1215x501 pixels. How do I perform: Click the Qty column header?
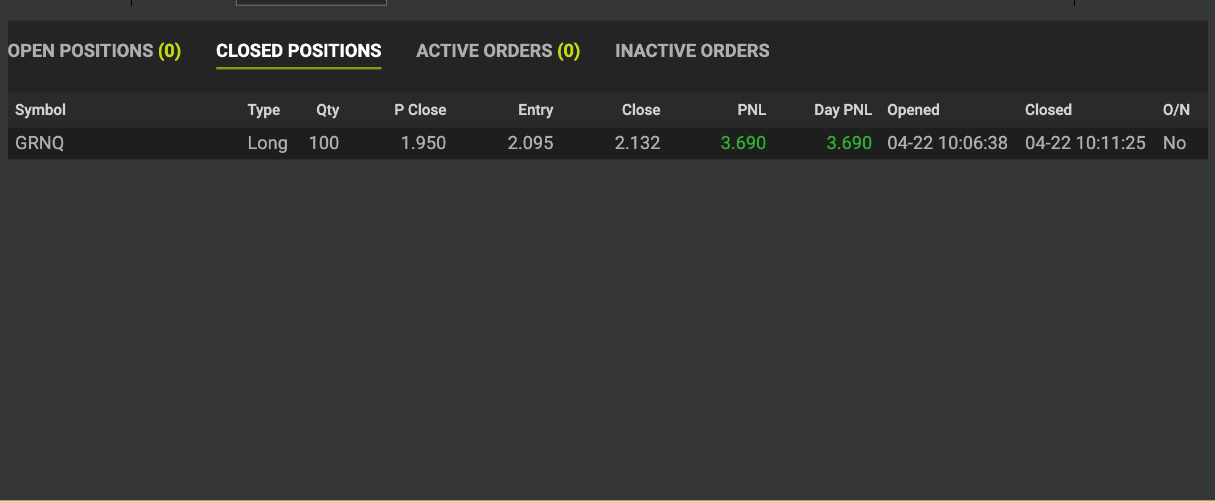(327, 110)
